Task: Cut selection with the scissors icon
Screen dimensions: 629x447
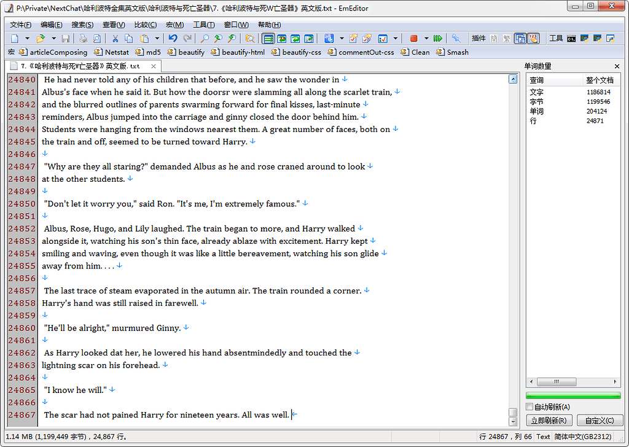Action: pos(115,39)
